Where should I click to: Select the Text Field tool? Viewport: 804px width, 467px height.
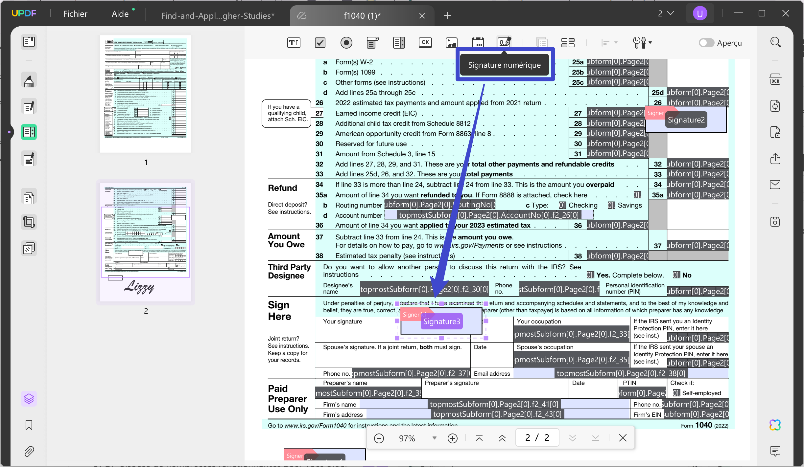(x=294, y=43)
